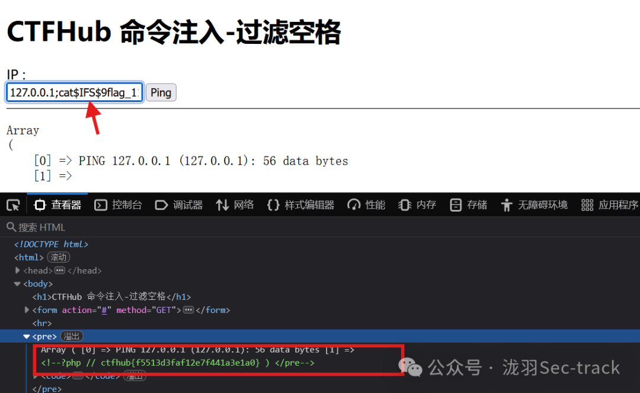Click the 滚动 badge next to html
The image size is (640, 393).
[59, 257]
